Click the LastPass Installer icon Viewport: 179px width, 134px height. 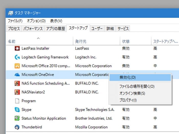[17, 48]
